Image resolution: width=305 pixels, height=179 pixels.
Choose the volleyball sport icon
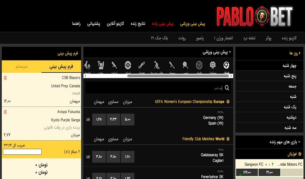pos(199,66)
